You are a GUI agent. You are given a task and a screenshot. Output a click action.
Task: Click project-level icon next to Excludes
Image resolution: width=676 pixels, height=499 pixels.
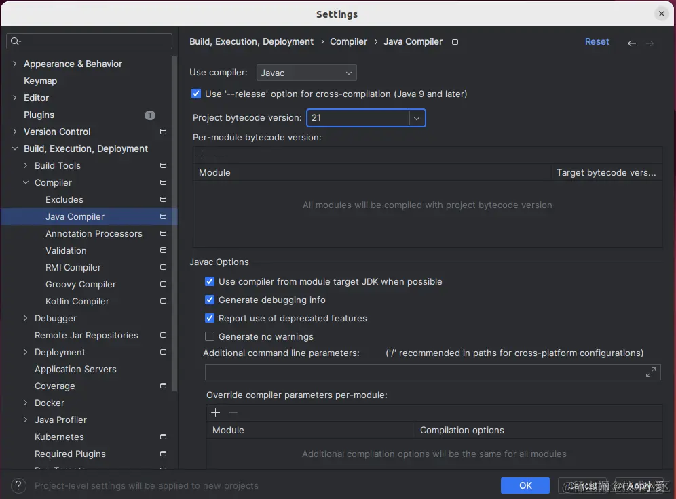[163, 199]
